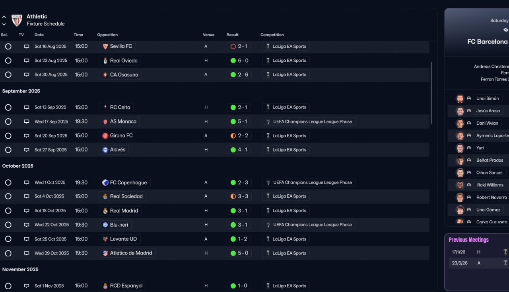Click TV icon for AS Monaco fixture
Viewport: 509px width, 292px height.
click(x=27, y=122)
